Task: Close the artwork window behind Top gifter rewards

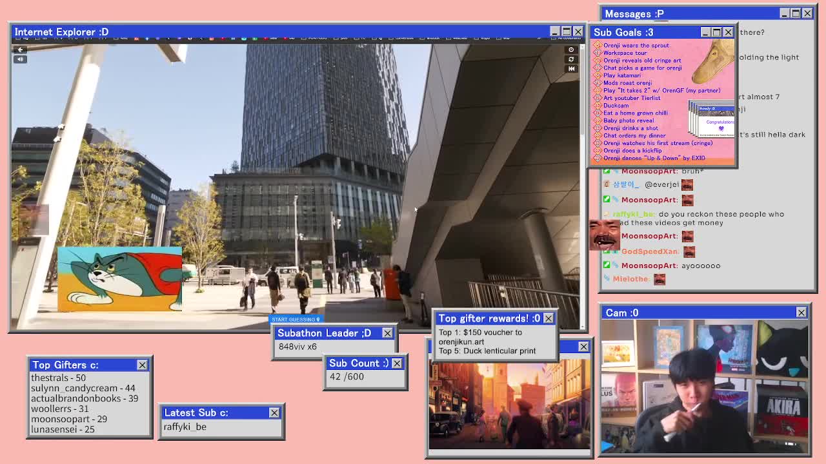Action: point(583,347)
